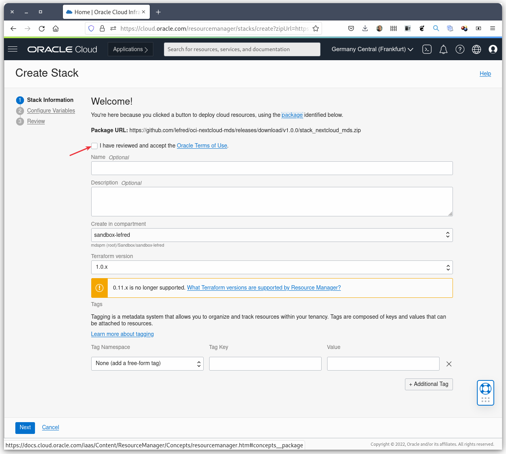Click the blue magnifier extension icon
This screenshot has width=506, height=454.
pyautogui.click(x=436, y=28)
